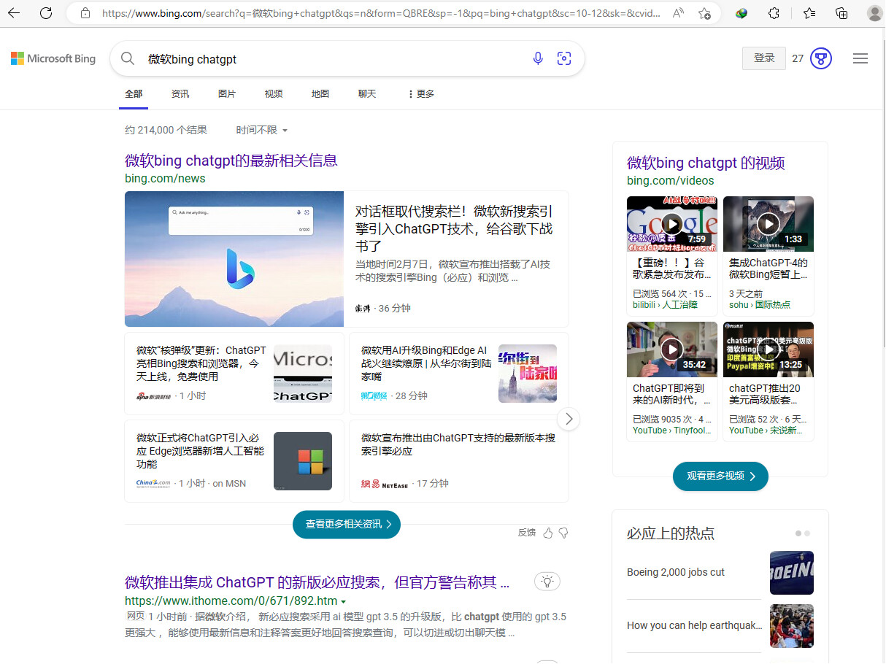Open the ChatGPT Micros news thumbnail
Screen dimensions: 886x664
tap(303, 374)
